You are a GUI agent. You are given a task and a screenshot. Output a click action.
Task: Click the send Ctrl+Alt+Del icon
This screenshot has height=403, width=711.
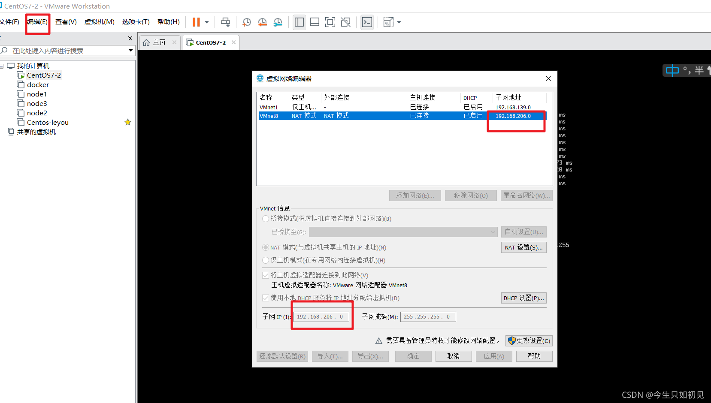[225, 22]
